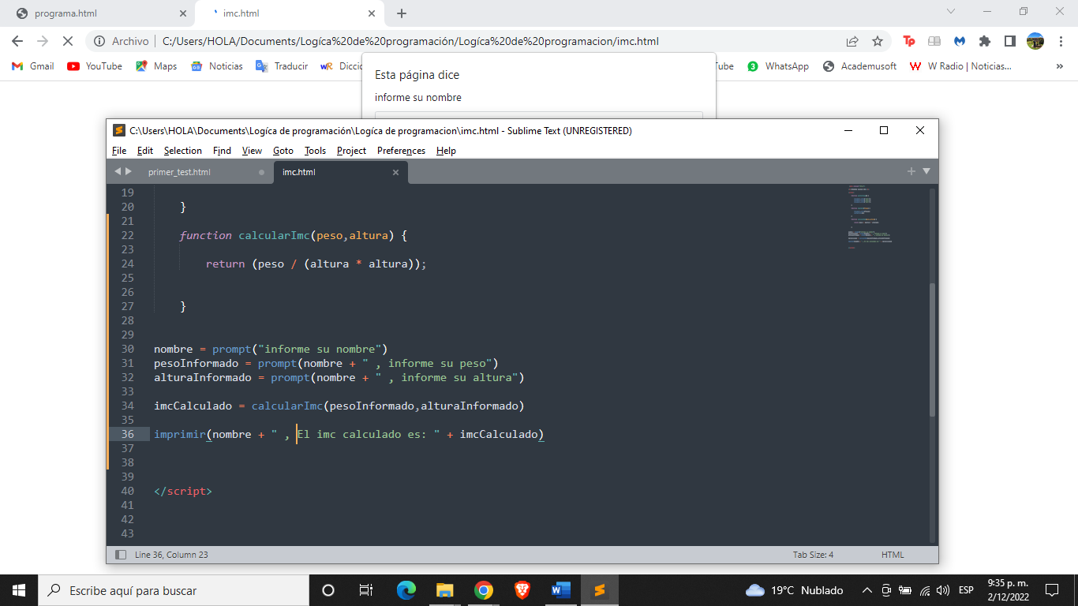This screenshot has height=606, width=1078.
Task: Open Task View on the taskbar
Action: [366, 590]
